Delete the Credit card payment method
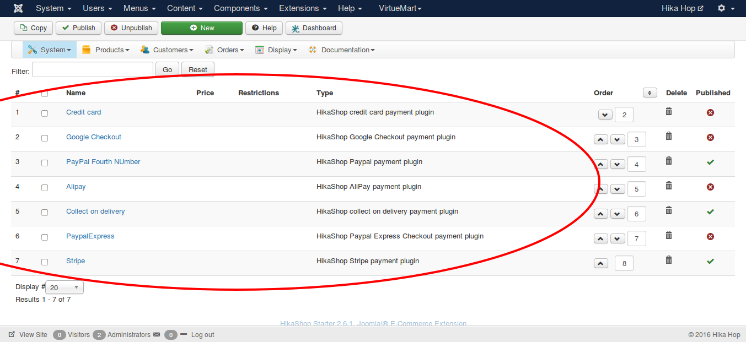This screenshot has height=342, width=746. 669,111
